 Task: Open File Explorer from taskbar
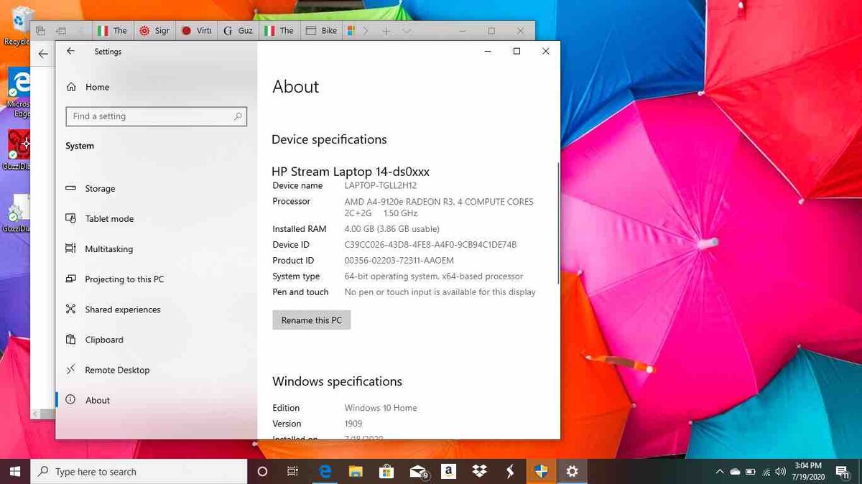tap(356, 472)
